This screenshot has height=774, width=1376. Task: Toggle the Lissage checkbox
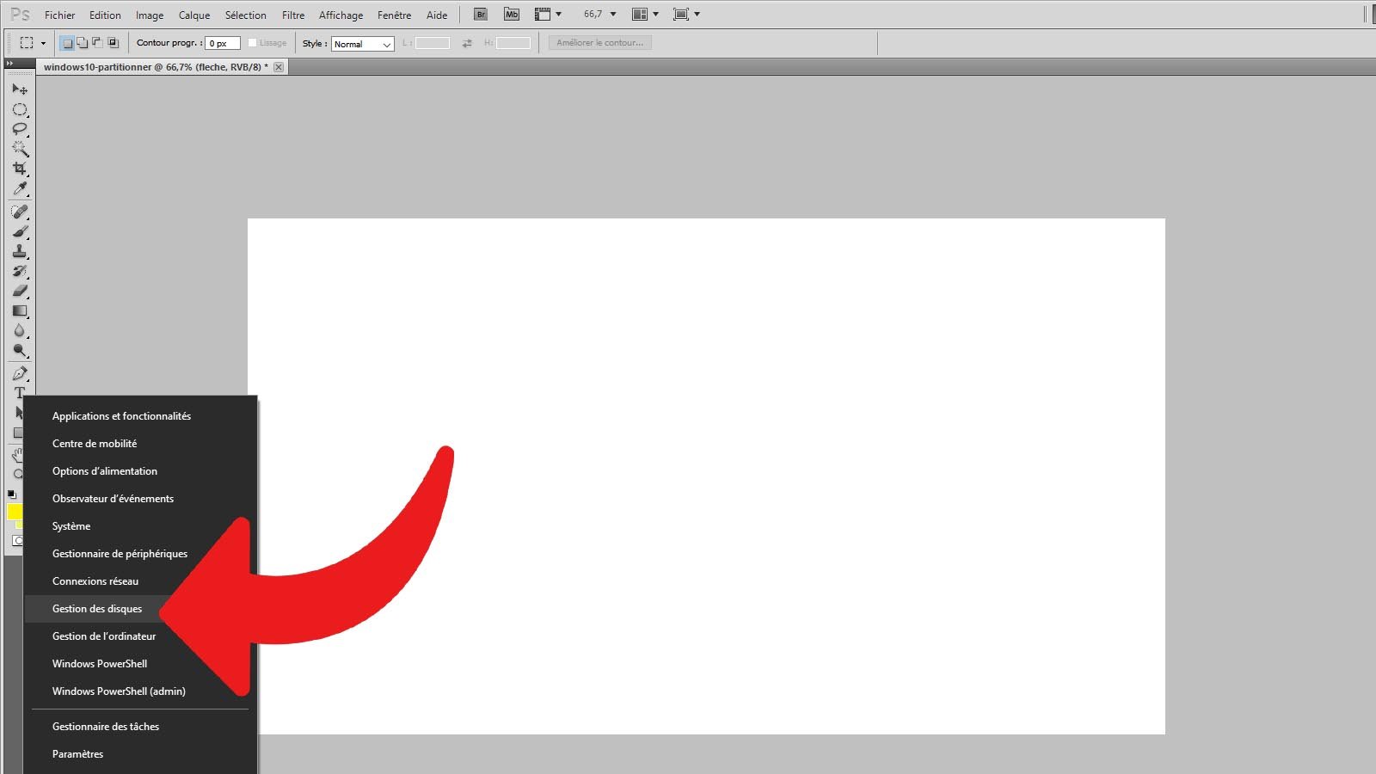252,43
